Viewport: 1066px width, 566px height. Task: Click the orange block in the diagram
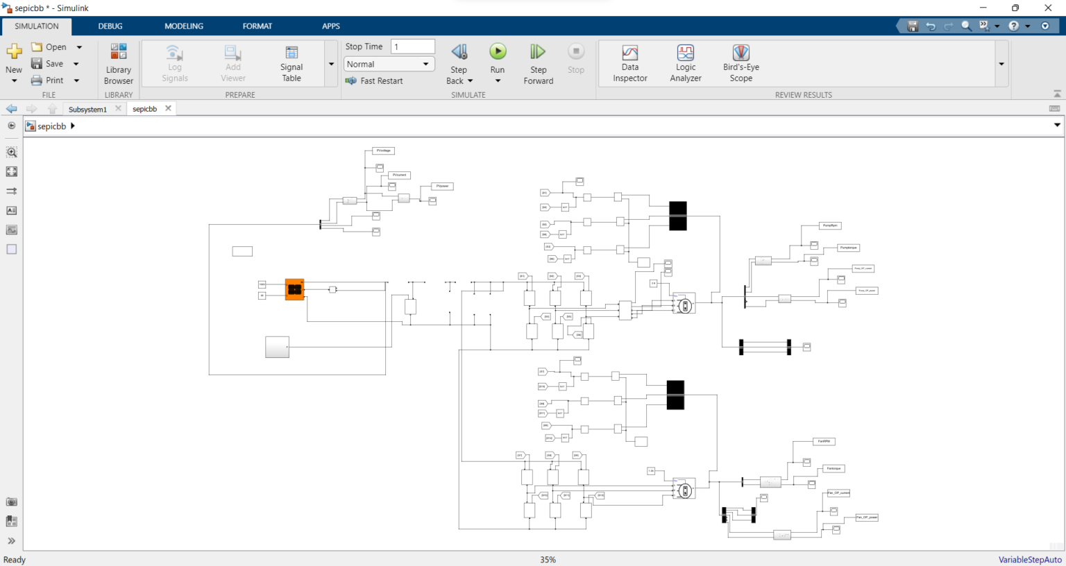click(294, 289)
